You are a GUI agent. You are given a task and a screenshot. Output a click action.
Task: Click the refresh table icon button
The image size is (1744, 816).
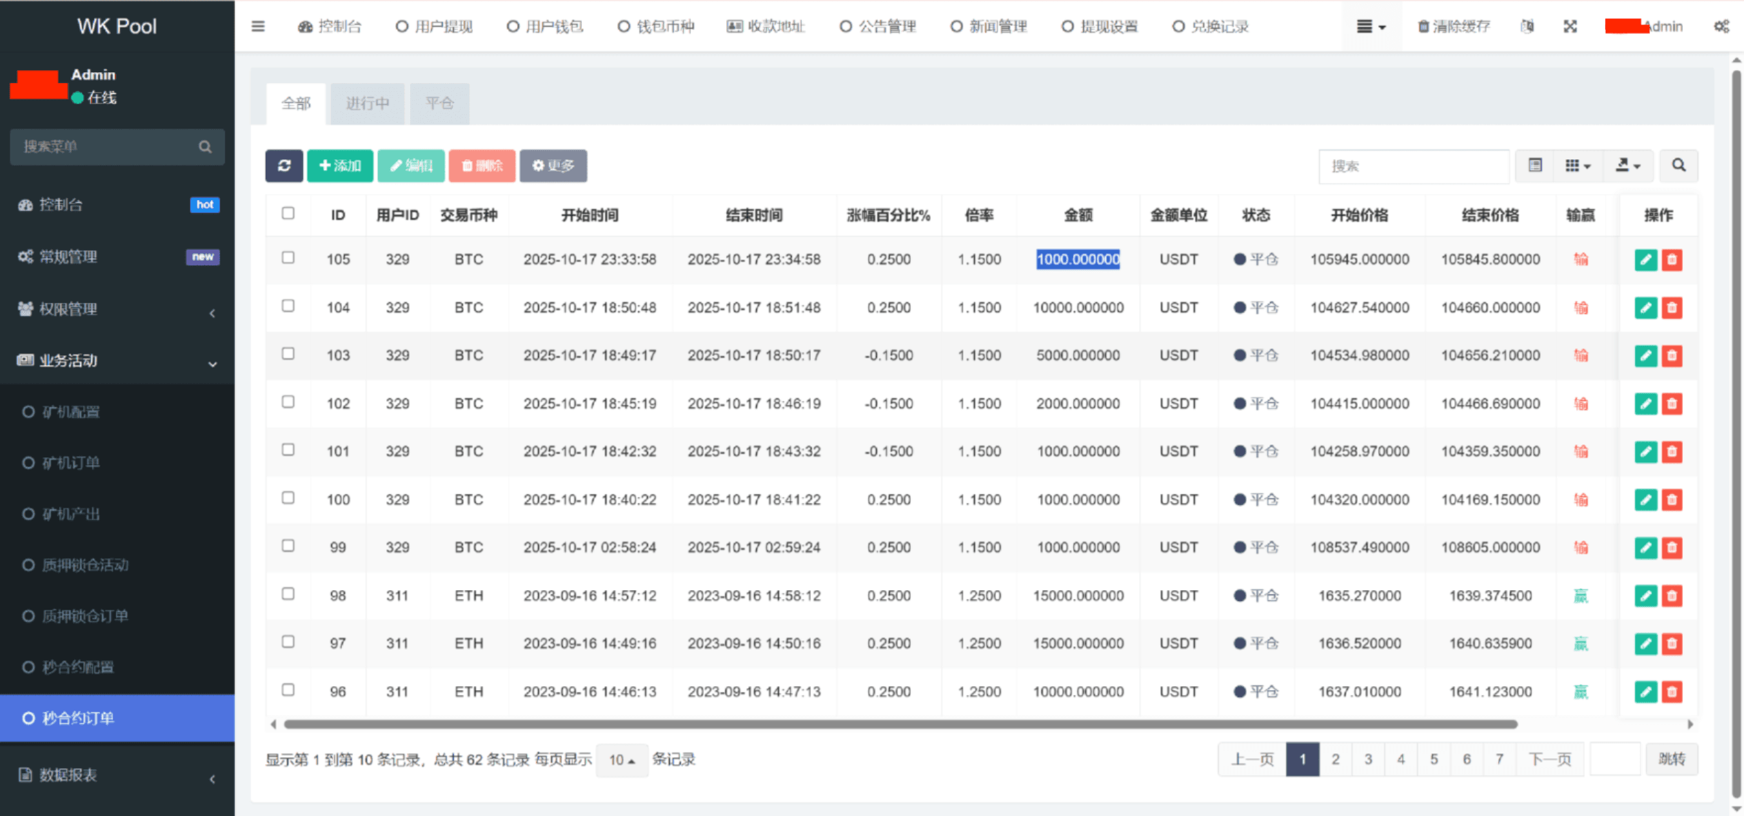tap(284, 165)
